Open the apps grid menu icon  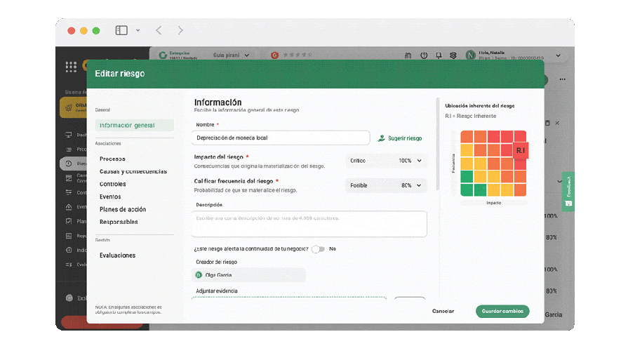[71, 67]
